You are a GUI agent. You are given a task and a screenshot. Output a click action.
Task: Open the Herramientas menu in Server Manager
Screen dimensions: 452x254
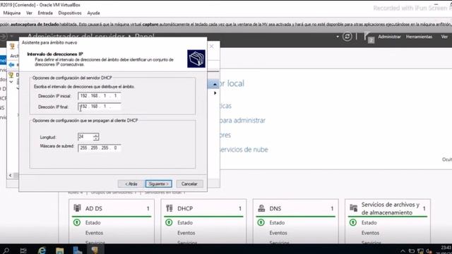pos(419,37)
